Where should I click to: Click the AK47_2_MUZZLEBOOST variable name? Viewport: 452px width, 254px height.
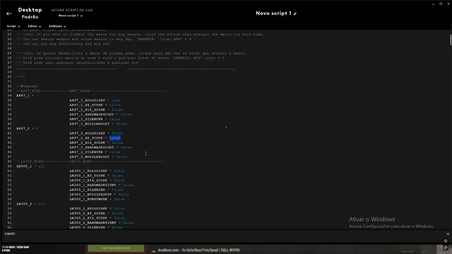[89, 157]
